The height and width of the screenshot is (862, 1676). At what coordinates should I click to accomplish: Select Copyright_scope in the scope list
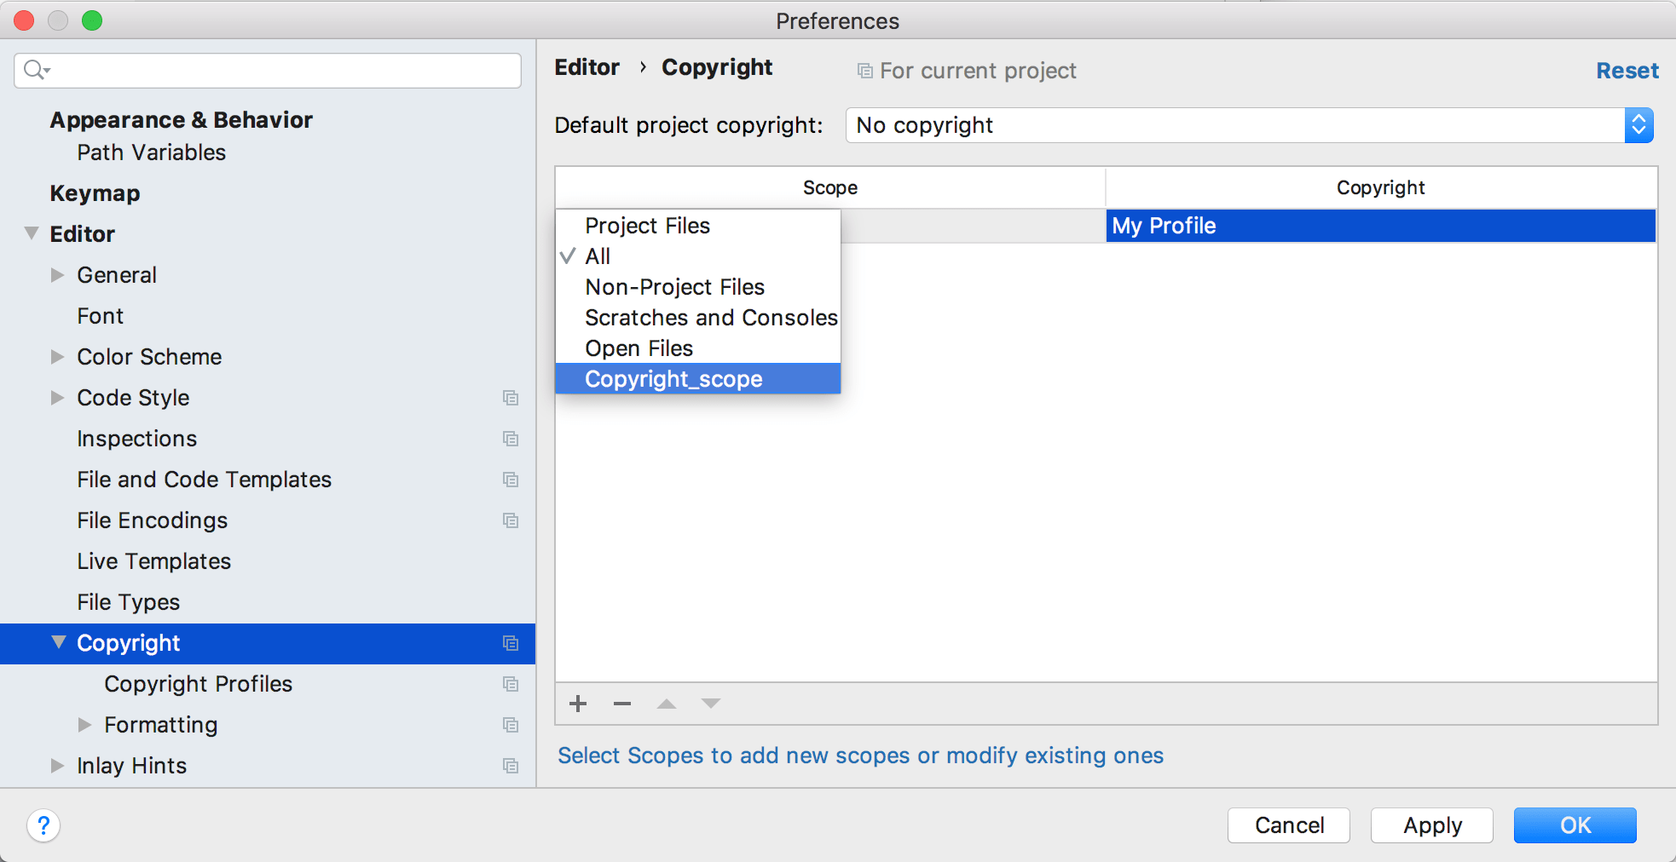[673, 379]
